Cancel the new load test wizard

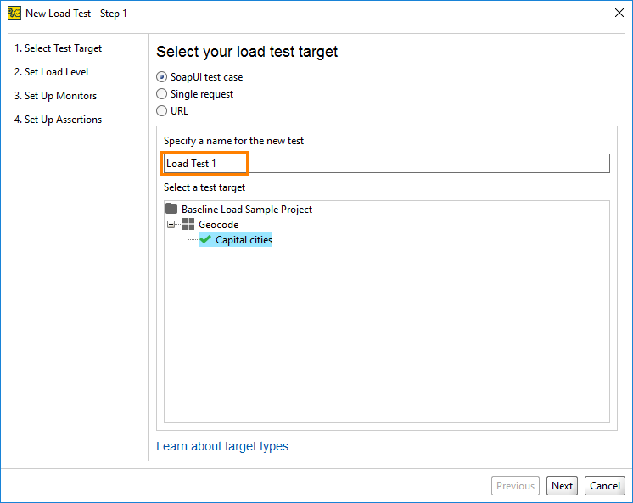(605, 486)
